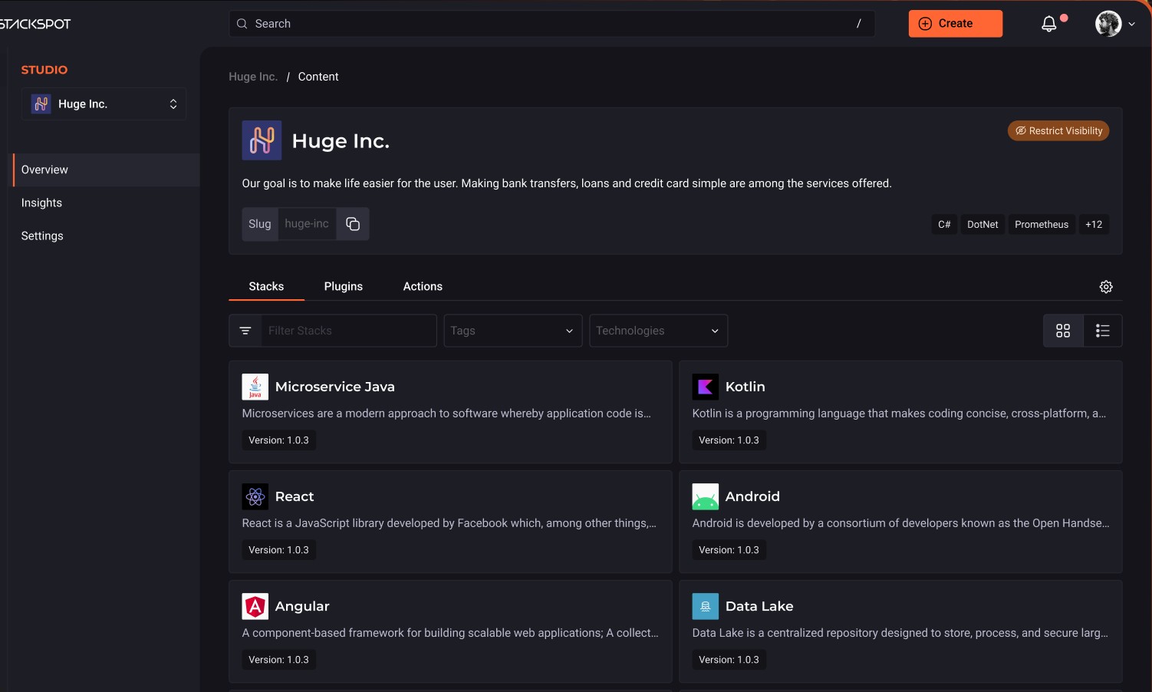Click the Microservice Java description text
Image resolution: width=1152 pixels, height=692 pixels.
[446, 414]
